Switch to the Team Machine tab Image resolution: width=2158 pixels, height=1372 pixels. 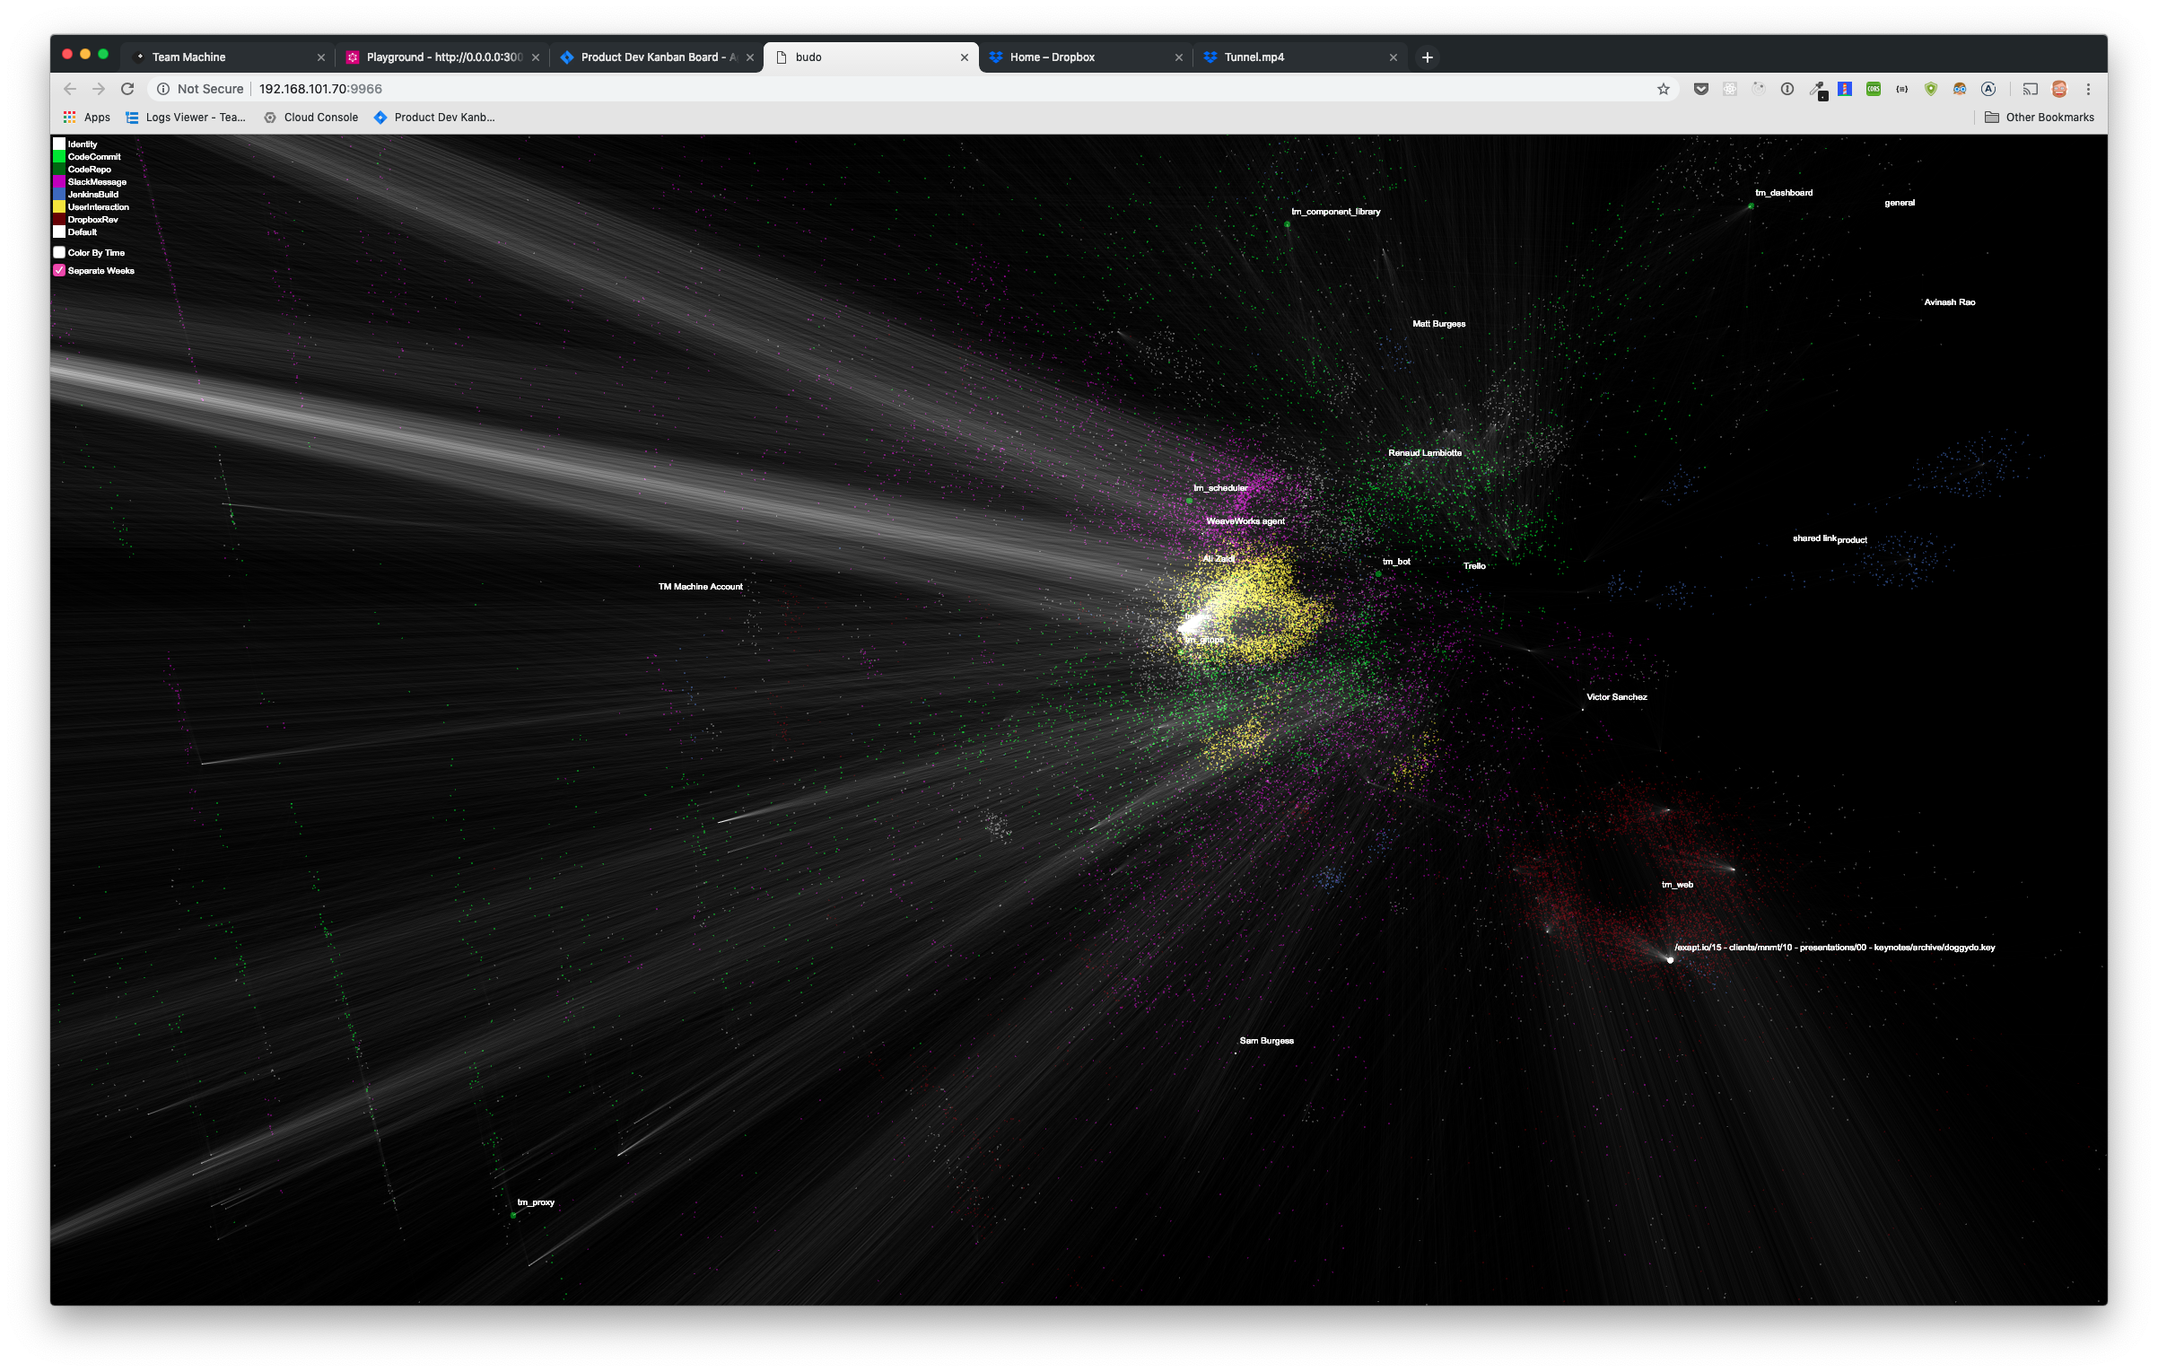click(228, 57)
